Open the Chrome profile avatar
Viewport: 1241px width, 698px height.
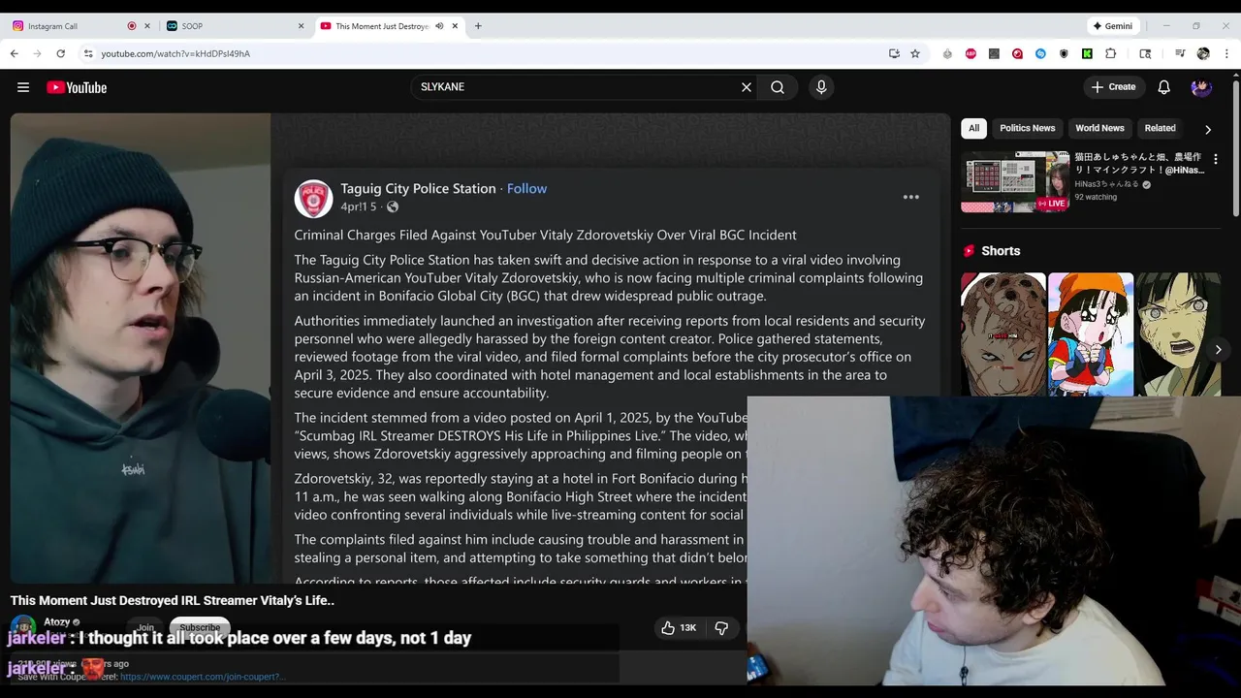1203,53
